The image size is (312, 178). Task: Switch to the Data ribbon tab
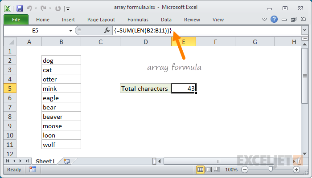click(166, 20)
